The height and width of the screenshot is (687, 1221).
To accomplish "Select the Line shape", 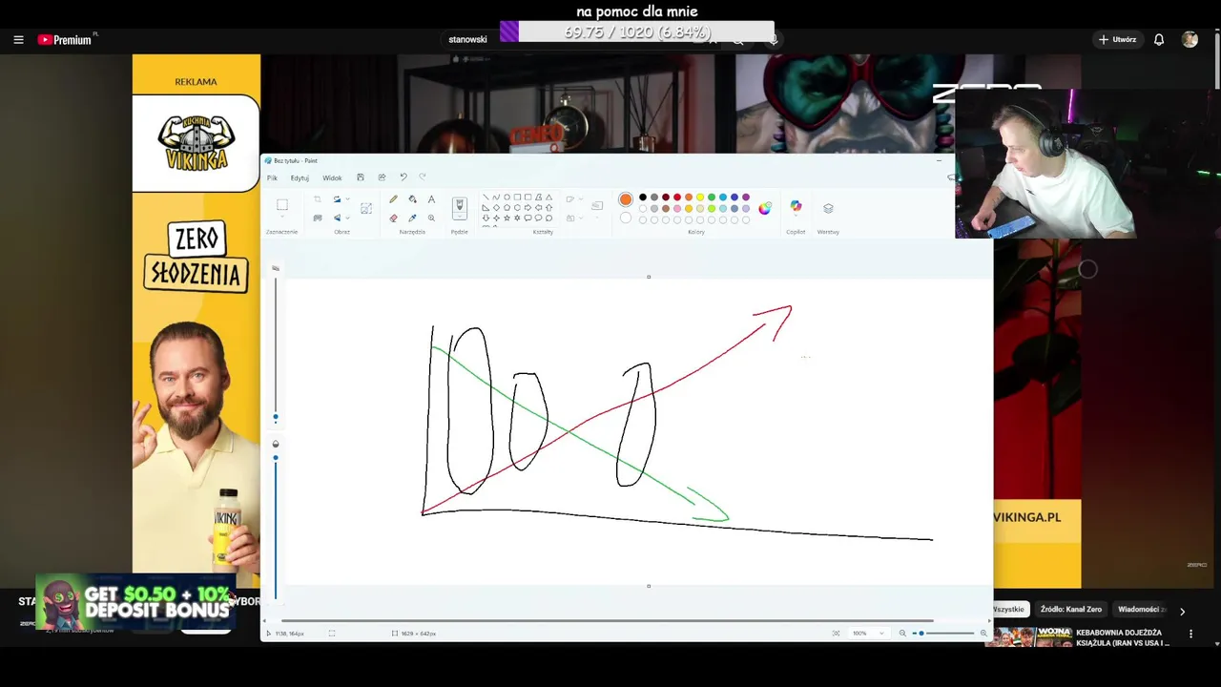I will tap(486, 198).
